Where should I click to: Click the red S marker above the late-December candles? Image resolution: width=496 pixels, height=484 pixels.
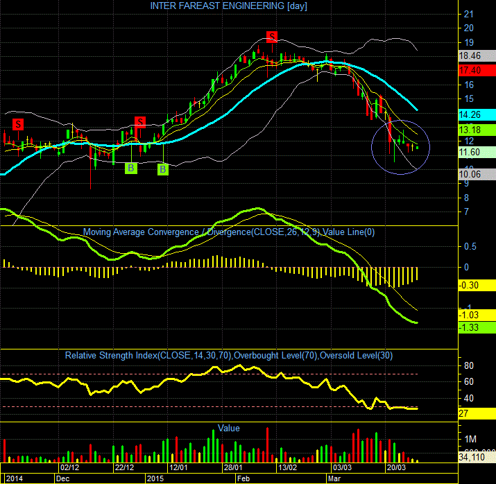pos(140,122)
